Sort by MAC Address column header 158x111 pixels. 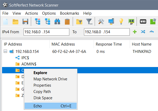tap(72, 44)
